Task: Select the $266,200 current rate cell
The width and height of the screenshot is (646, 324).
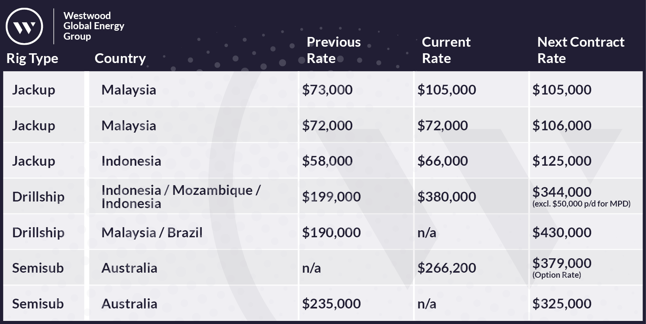Action: coord(447,268)
